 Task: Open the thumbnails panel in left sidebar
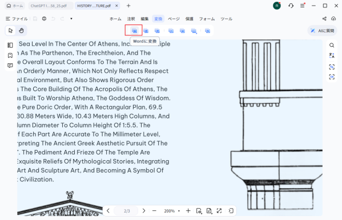pyautogui.click(x=10, y=45)
